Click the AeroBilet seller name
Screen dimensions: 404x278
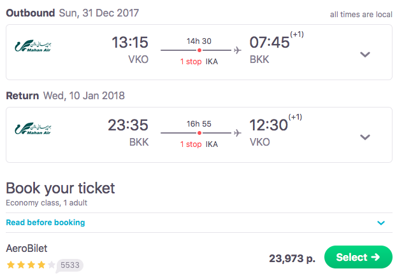click(27, 248)
